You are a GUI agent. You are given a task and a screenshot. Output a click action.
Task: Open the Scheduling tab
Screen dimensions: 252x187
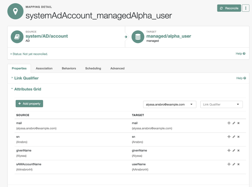[x=93, y=68]
